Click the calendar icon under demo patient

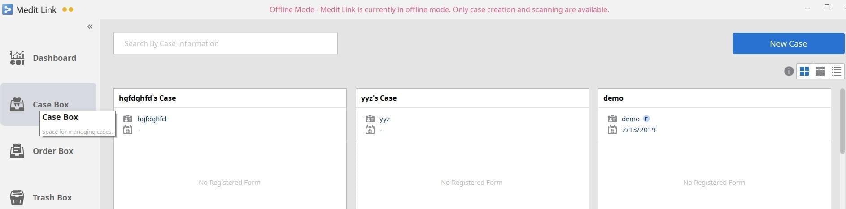click(612, 130)
